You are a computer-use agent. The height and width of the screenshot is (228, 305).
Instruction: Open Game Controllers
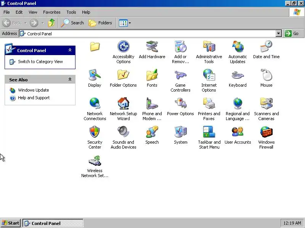(180, 75)
